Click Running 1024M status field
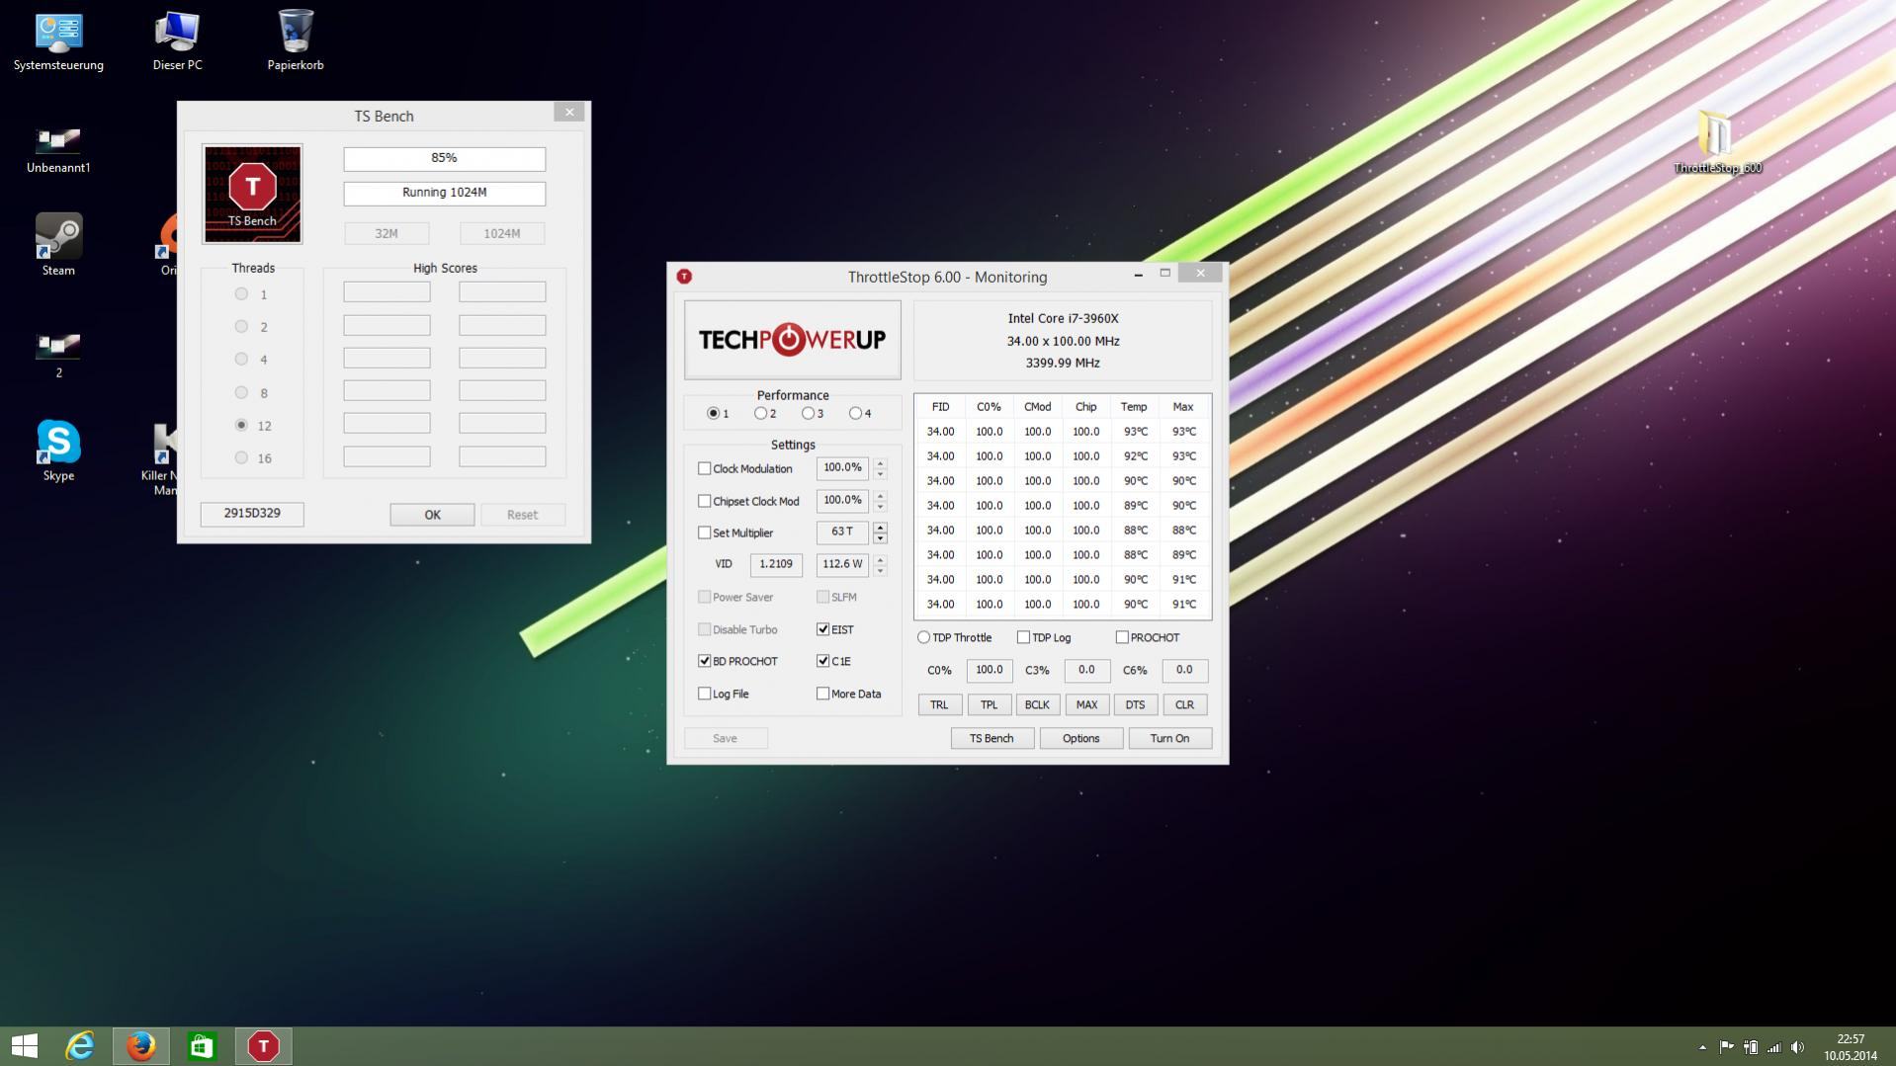 point(444,193)
